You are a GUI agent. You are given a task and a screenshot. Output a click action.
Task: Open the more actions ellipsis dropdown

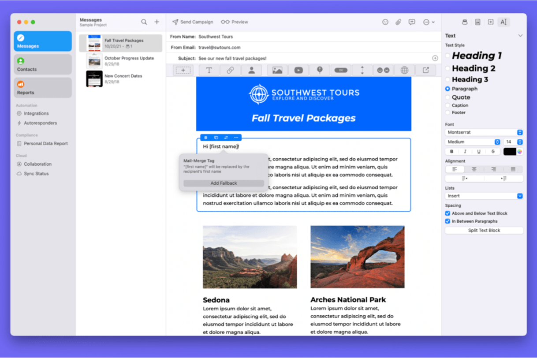tap(429, 22)
